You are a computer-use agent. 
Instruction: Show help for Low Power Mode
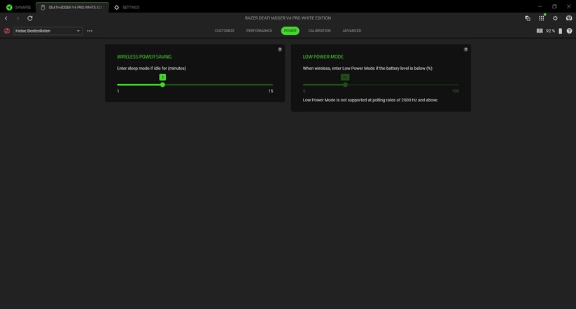(465, 49)
